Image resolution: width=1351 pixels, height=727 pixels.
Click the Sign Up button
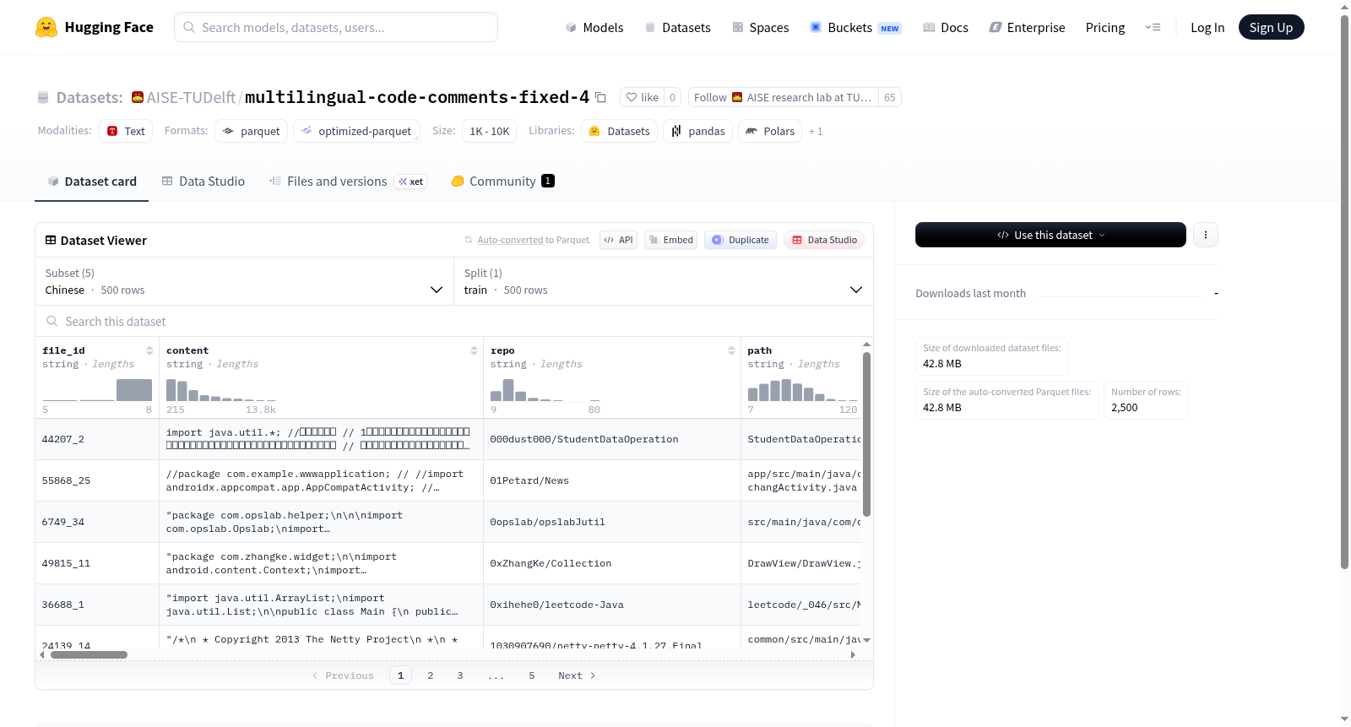point(1271,27)
